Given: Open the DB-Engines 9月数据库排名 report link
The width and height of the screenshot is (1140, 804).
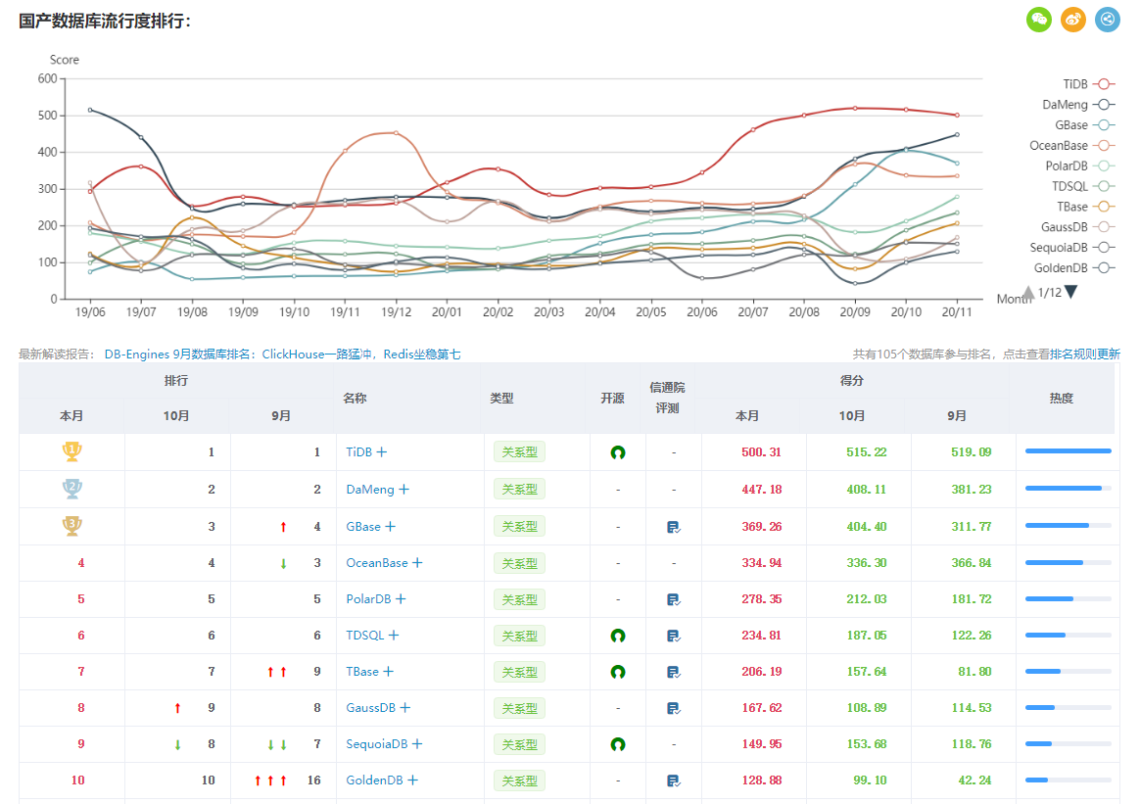Looking at the screenshot, I should (x=282, y=355).
